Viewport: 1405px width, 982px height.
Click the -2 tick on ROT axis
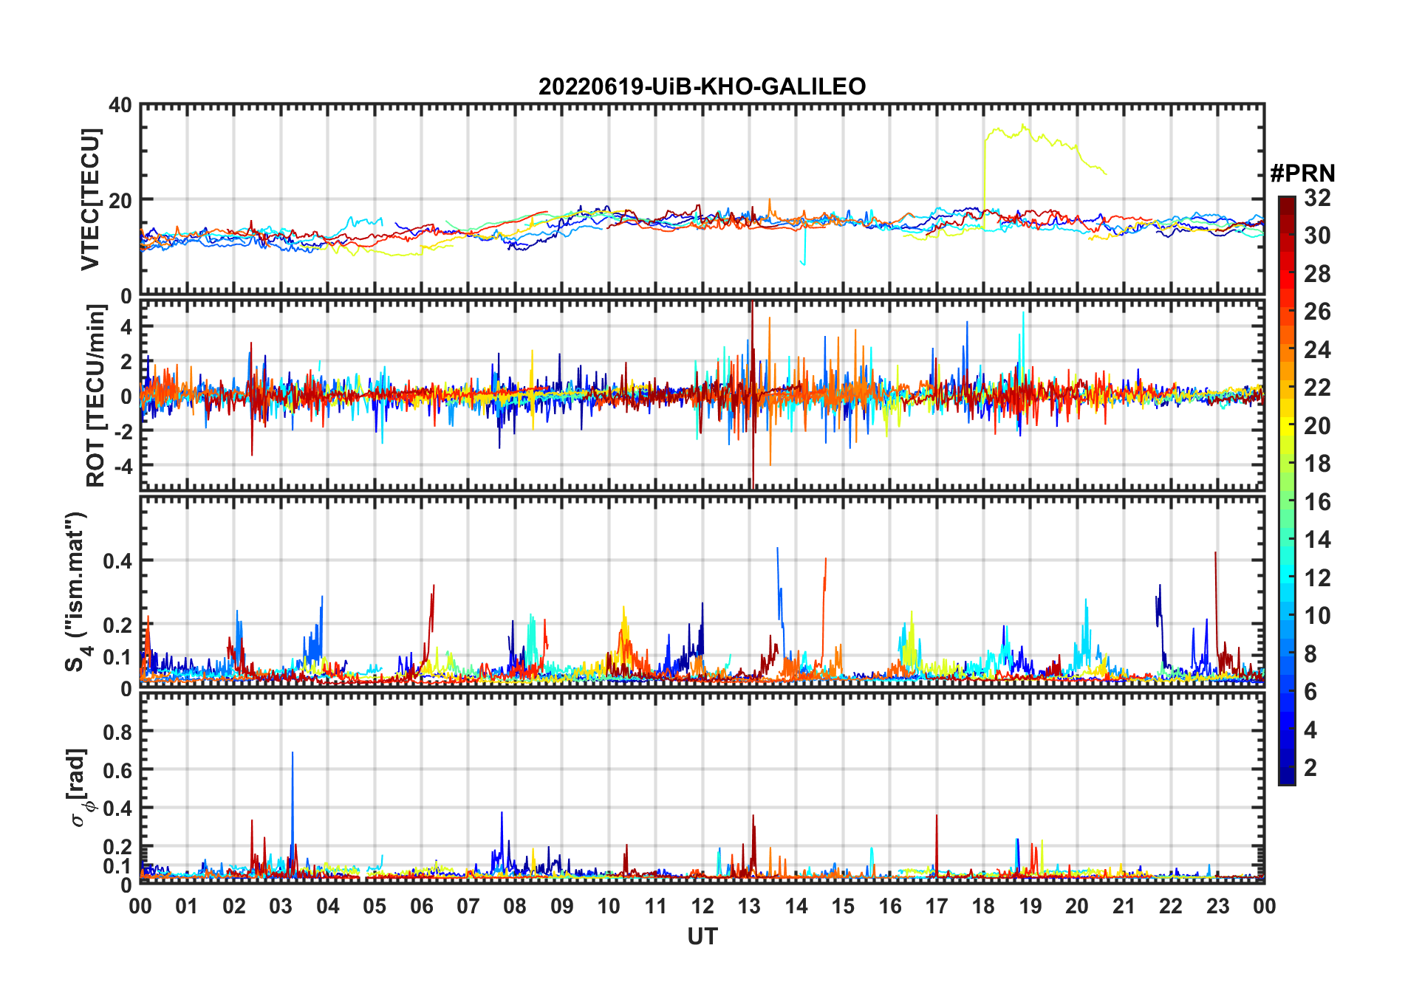point(122,431)
